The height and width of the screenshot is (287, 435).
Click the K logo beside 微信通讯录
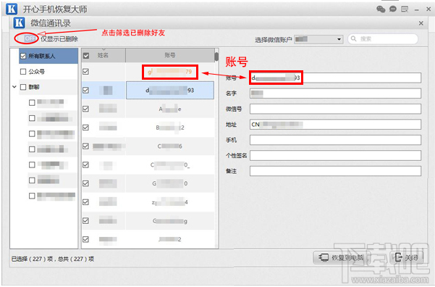19,22
